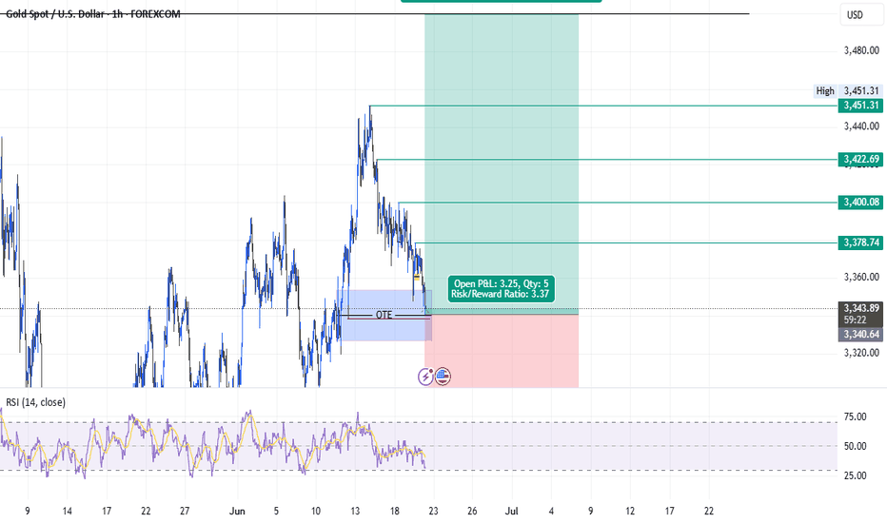Click the Open P&L Risk/Reward info box

click(500, 289)
